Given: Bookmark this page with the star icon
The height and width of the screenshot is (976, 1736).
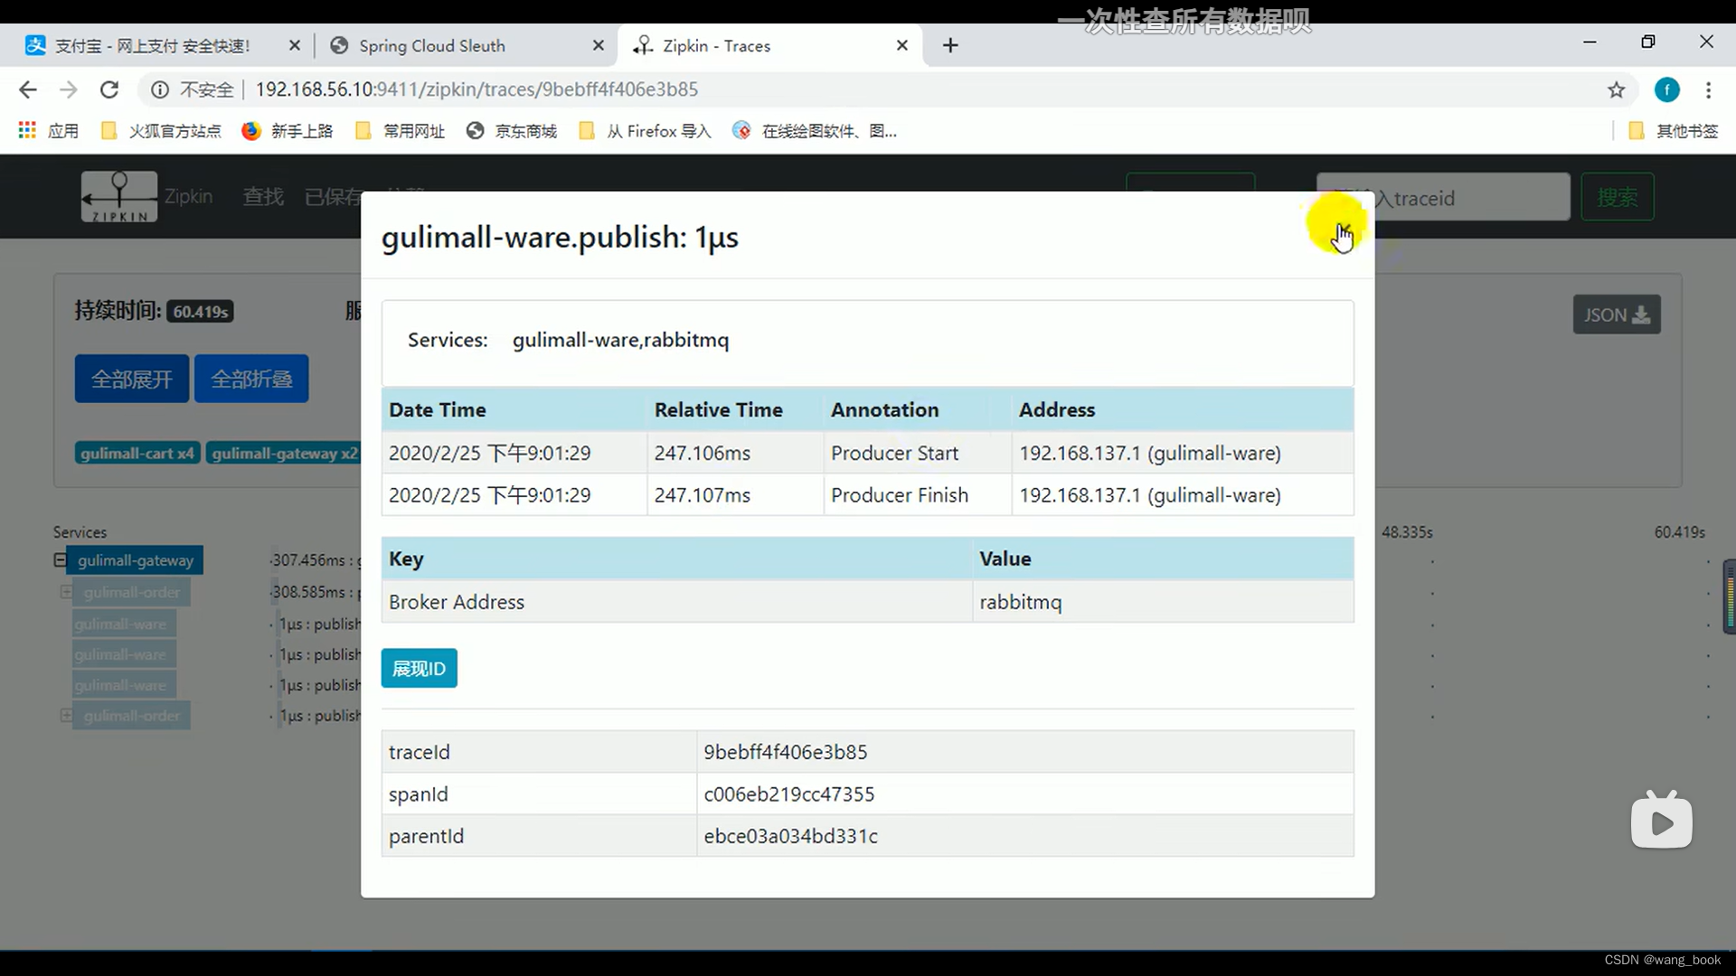Looking at the screenshot, I should 1616,89.
